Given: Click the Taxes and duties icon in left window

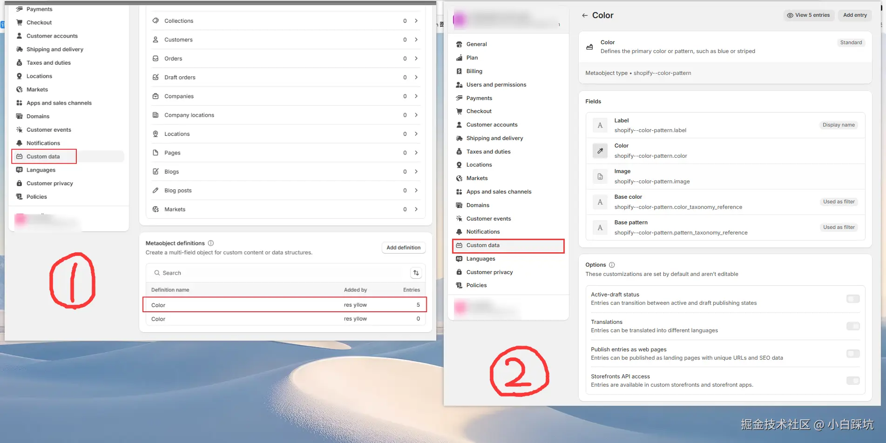Looking at the screenshot, I should pos(19,63).
